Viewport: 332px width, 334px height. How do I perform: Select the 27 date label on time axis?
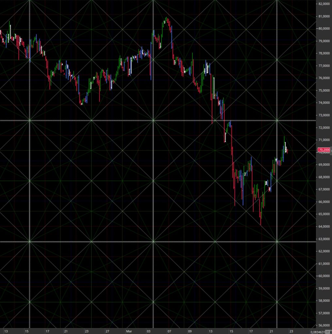(x=107, y=331)
